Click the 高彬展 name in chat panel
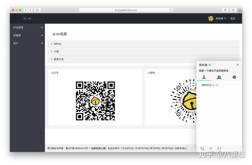Image resolution: width=252 pixels, height=165 pixels. point(203,65)
